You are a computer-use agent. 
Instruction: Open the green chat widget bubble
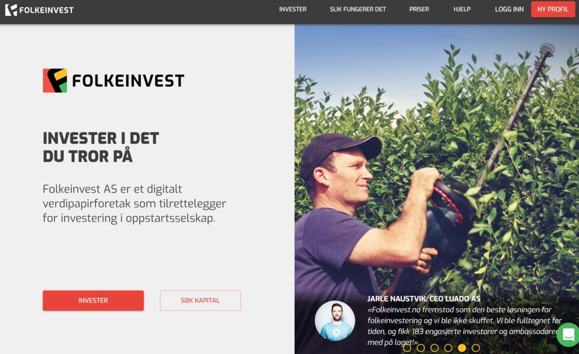click(568, 335)
